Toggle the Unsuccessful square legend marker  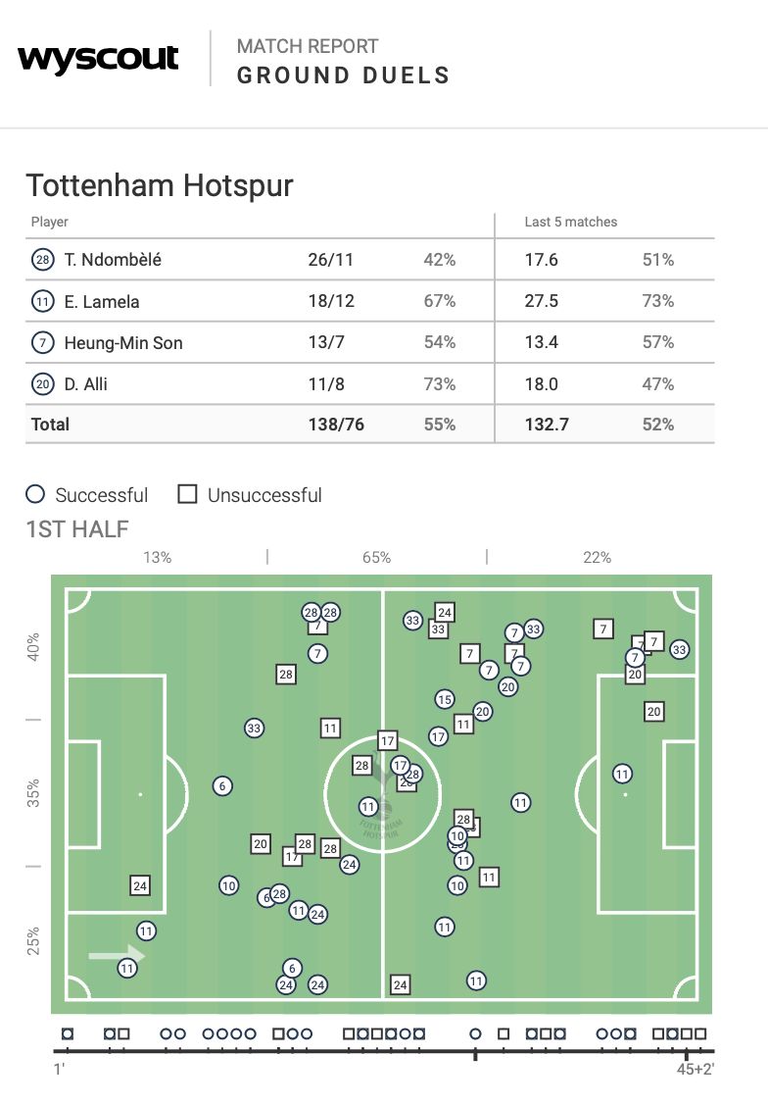pos(187,494)
